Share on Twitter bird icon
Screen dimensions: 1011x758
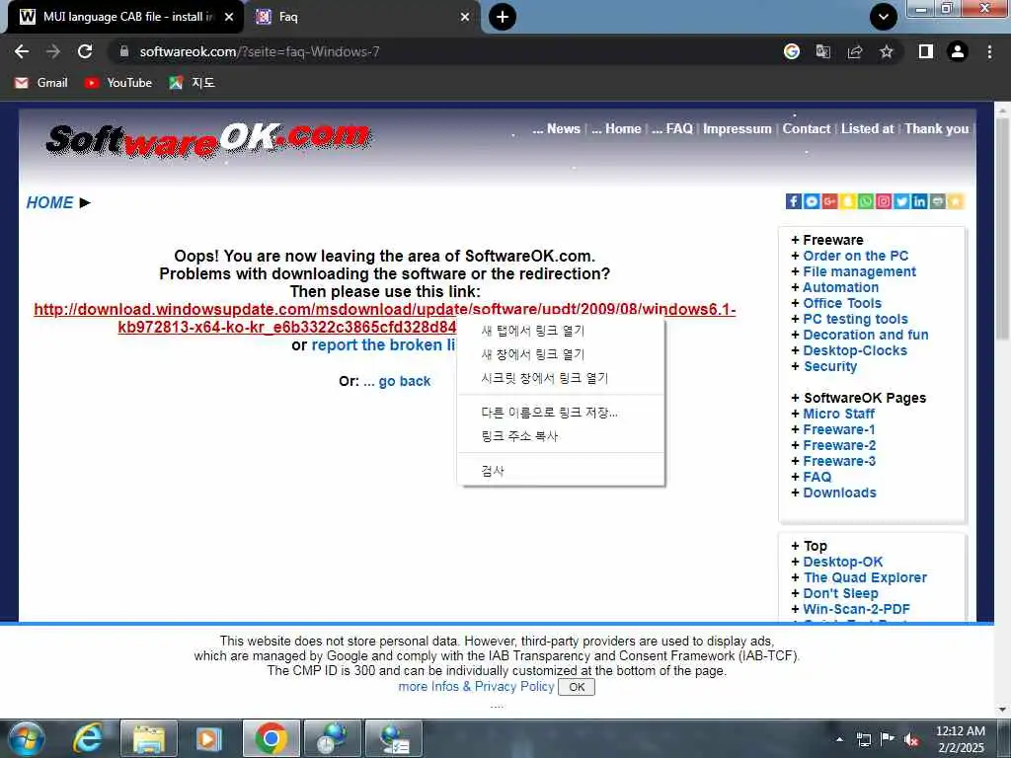[x=901, y=201]
